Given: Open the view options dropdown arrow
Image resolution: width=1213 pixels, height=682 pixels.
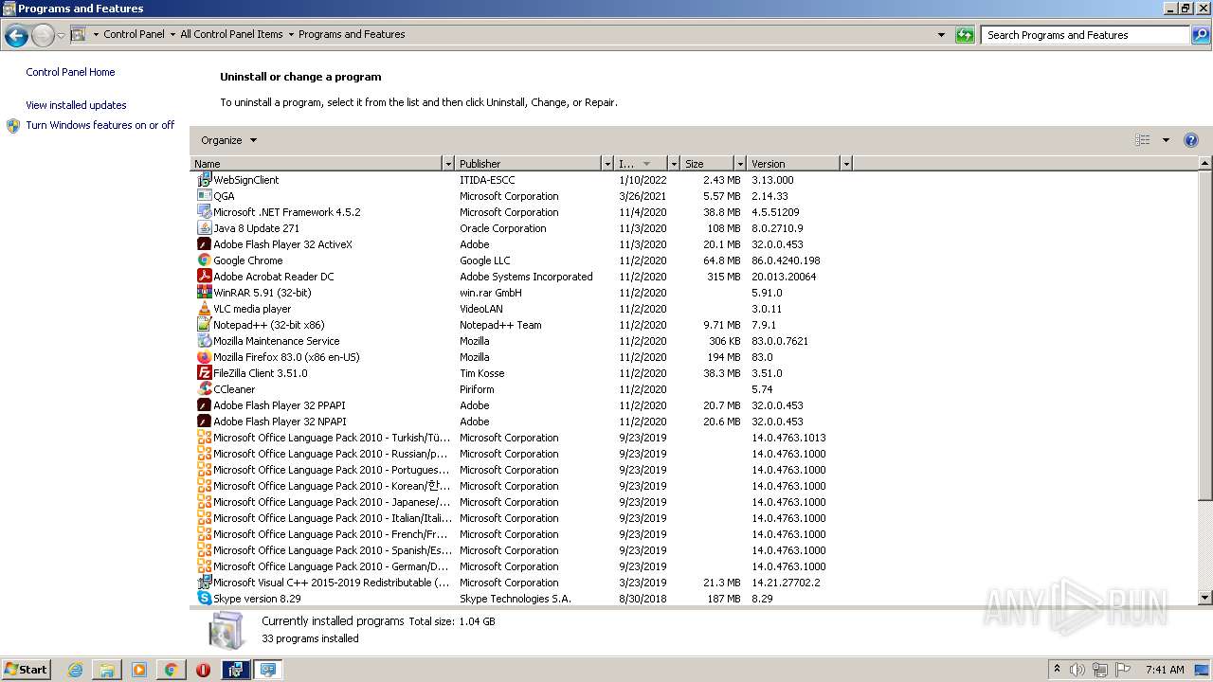Looking at the screenshot, I should 1166,140.
